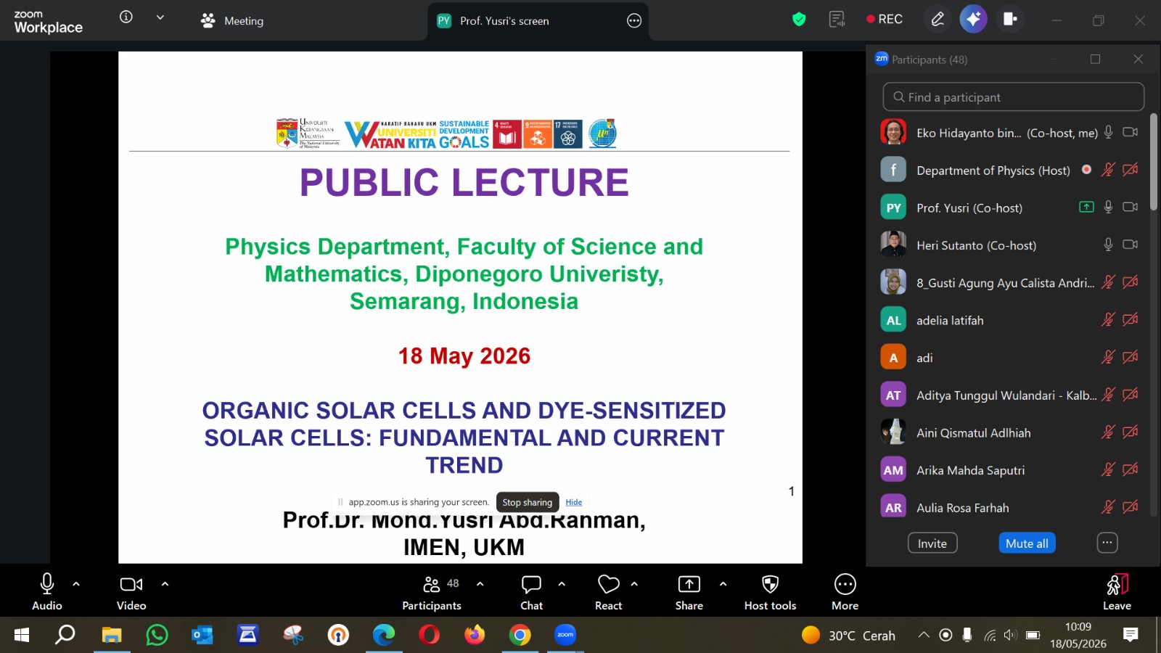The height and width of the screenshot is (653, 1161).
Task: Open meeting information icon
Action: 126,17
